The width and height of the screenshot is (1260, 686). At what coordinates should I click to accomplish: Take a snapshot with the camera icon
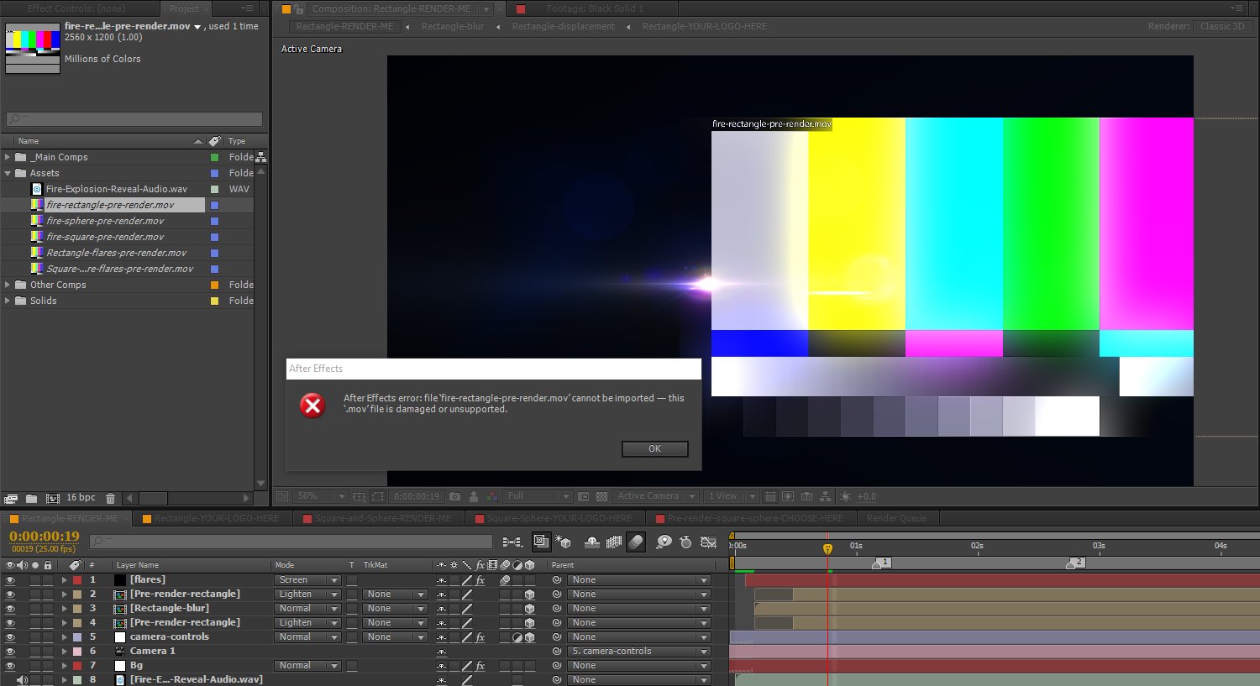[454, 496]
